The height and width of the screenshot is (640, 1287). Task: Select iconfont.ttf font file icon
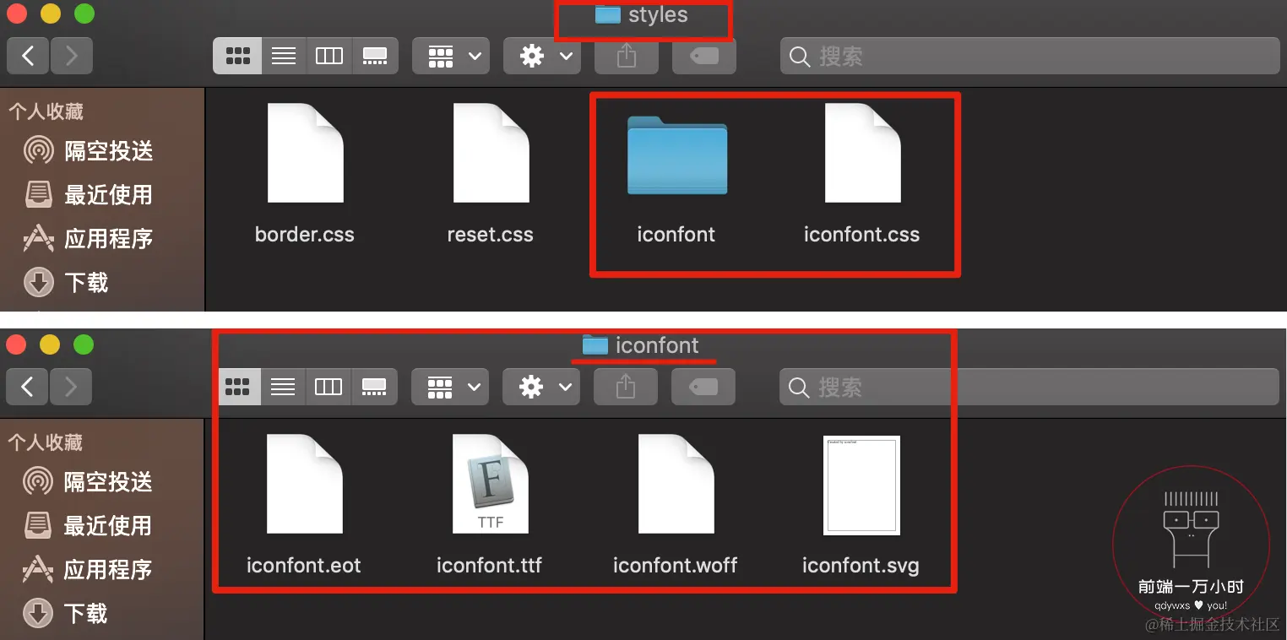[490, 484]
